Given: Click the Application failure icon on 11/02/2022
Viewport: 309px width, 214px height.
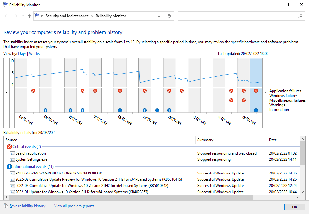Looking at the screenshot, I should pyautogui.click(x=145, y=91).
